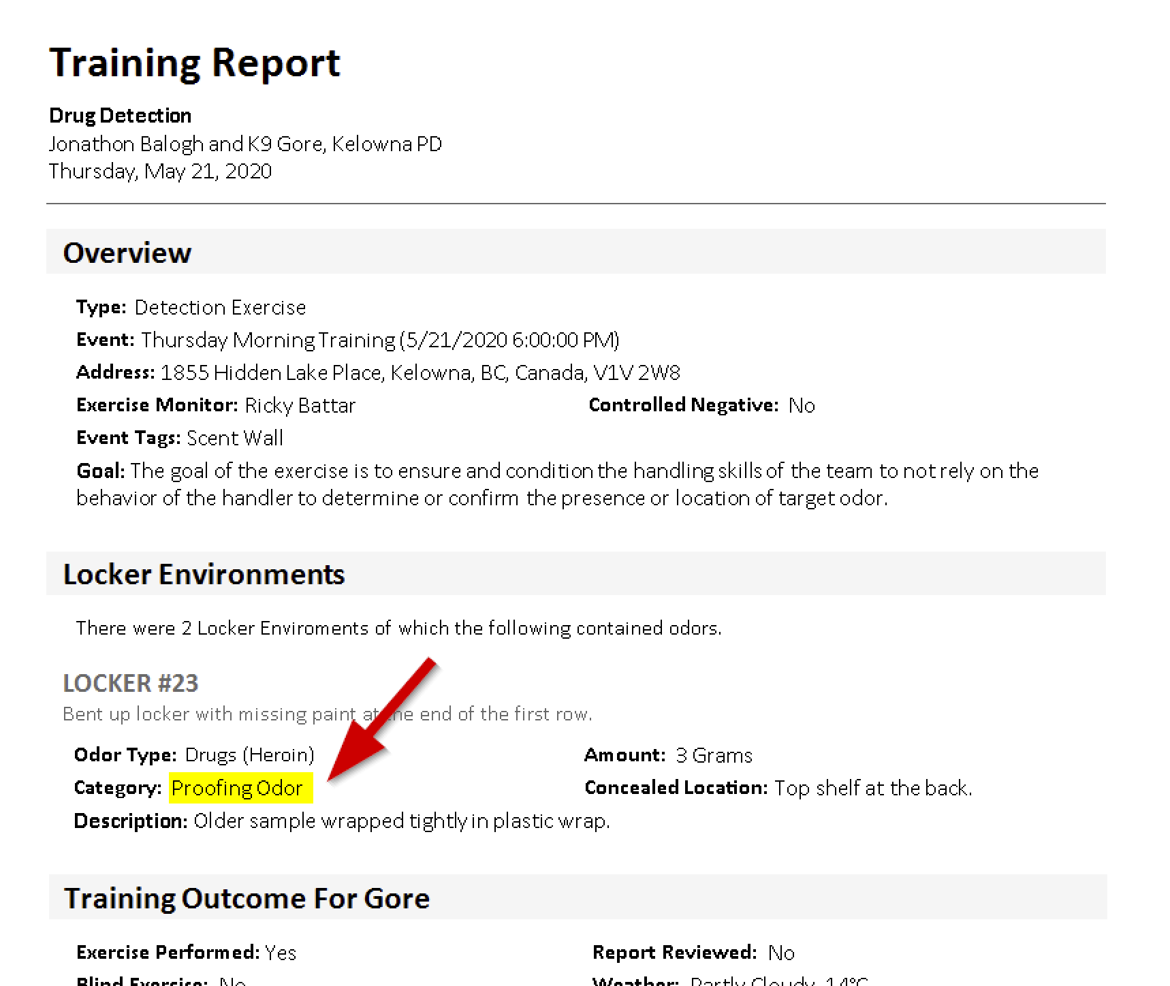Select the 'Detection Exercise' type value
This screenshot has height=986, width=1170.
click(220, 307)
